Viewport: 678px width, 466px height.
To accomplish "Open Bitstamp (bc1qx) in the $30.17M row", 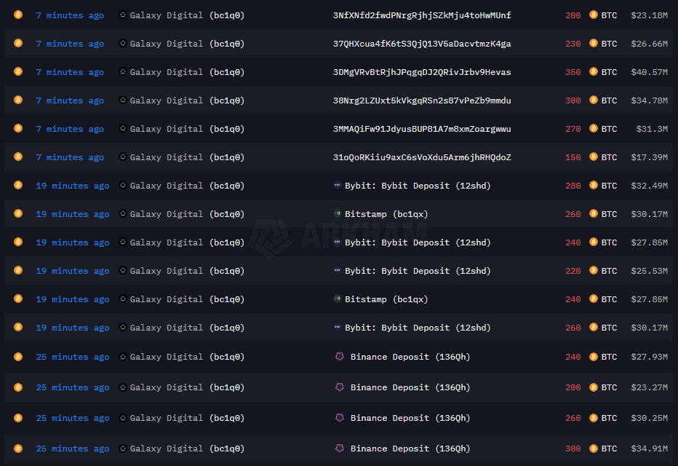I will [386, 214].
